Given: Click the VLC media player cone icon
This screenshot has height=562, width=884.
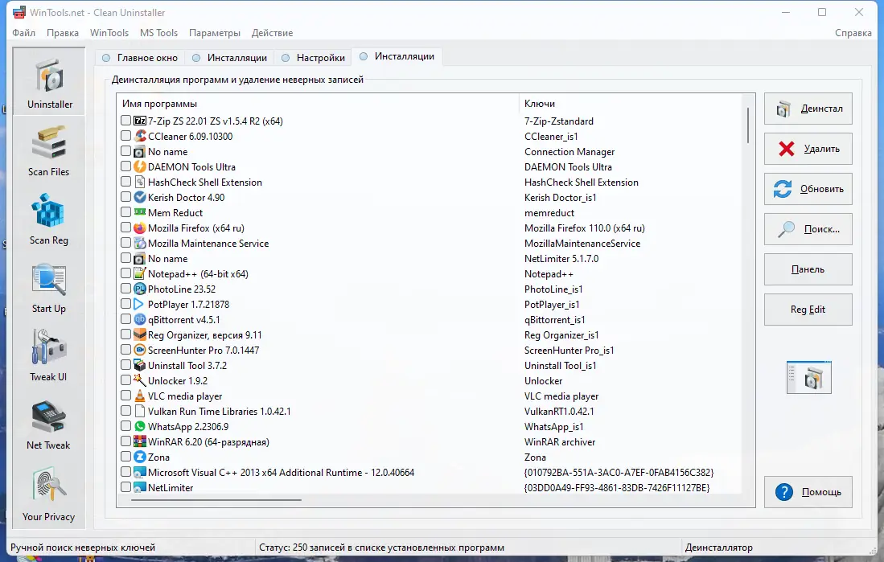Looking at the screenshot, I should tap(140, 396).
